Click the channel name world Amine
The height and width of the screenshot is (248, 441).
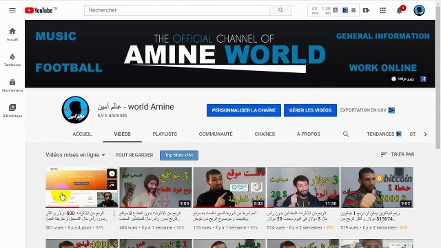tap(136, 107)
